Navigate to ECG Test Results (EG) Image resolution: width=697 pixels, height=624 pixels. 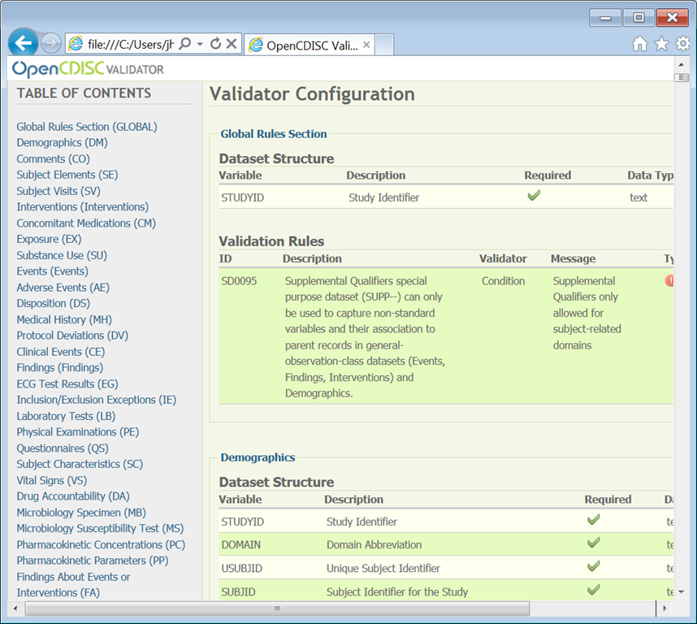pos(67,383)
